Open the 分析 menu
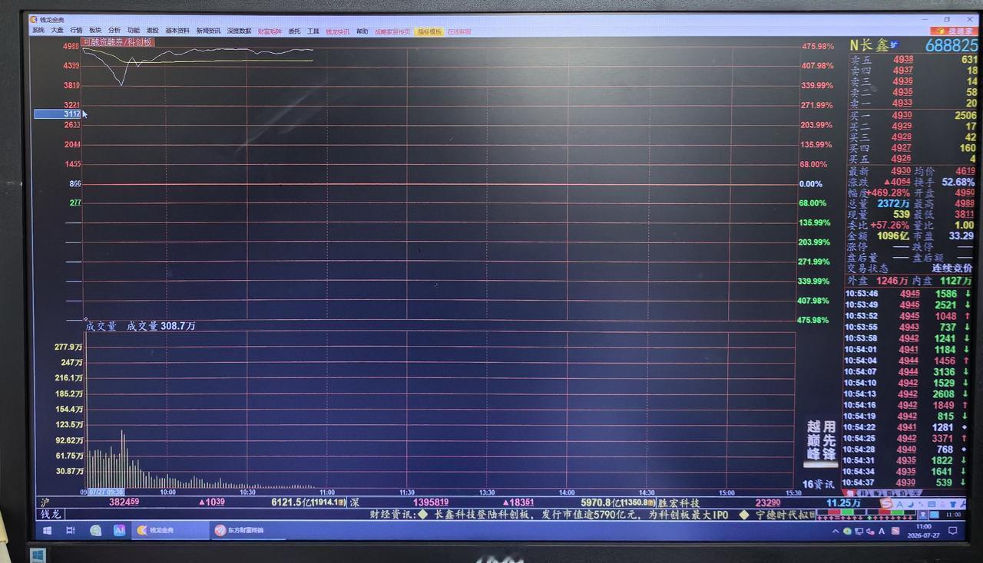 click(x=114, y=31)
